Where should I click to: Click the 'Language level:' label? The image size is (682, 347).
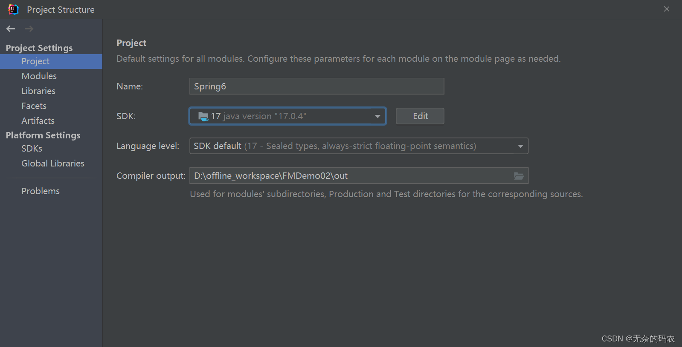(x=148, y=146)
